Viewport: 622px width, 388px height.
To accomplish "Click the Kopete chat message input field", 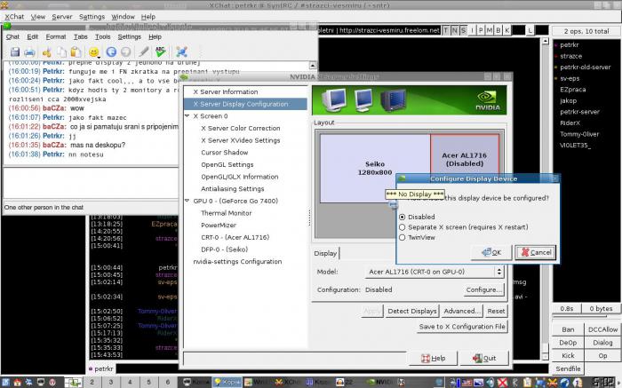I will coord(91,182).
